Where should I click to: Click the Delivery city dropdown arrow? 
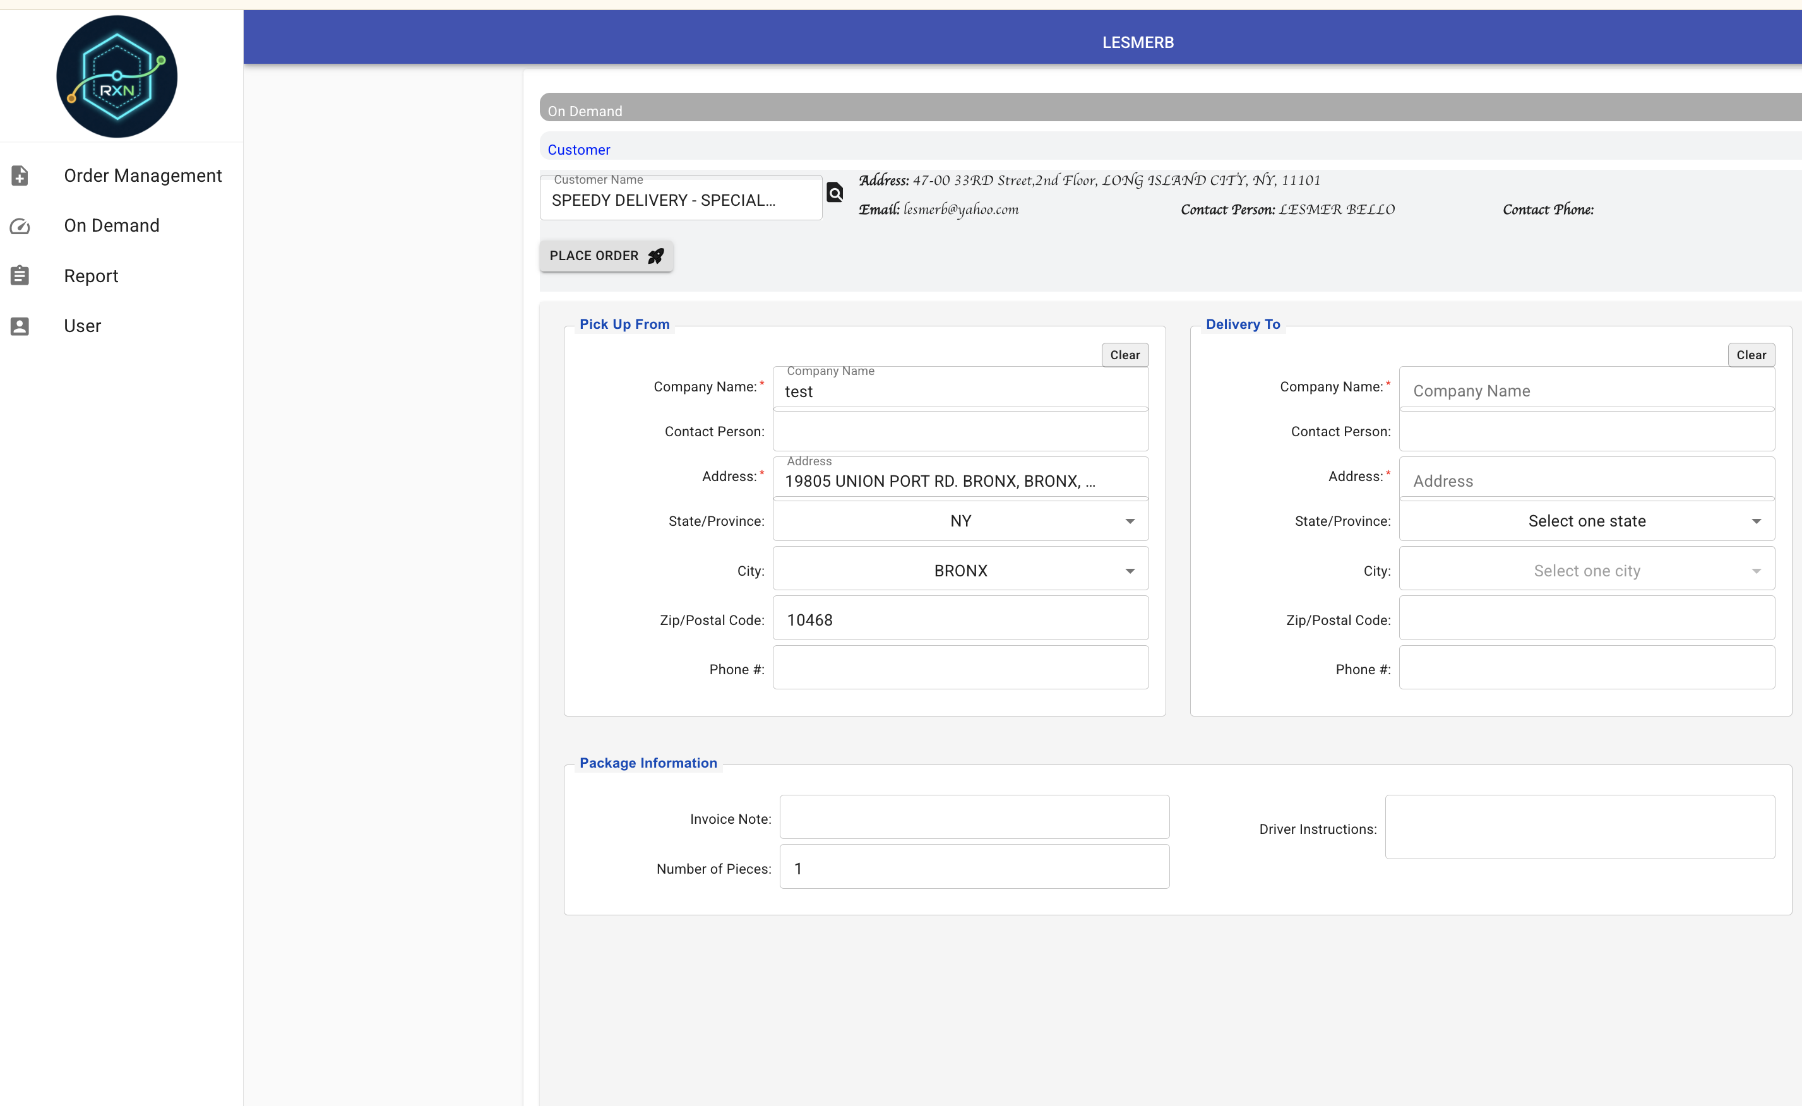click(1756, 571)
